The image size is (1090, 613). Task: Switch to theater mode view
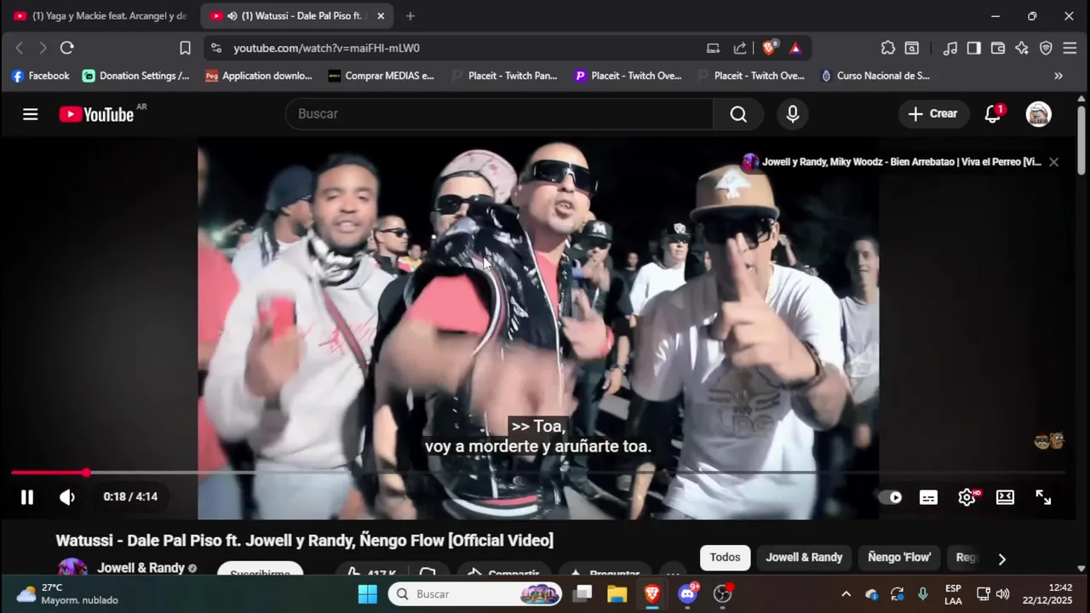[x=1005, y=497]
